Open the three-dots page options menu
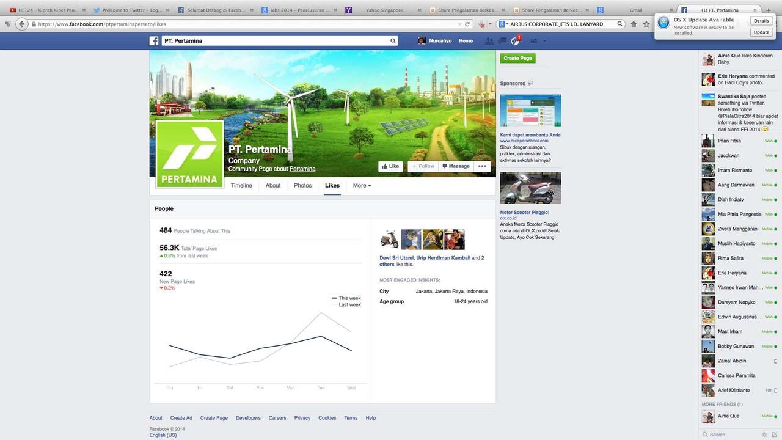 [482, 166]
